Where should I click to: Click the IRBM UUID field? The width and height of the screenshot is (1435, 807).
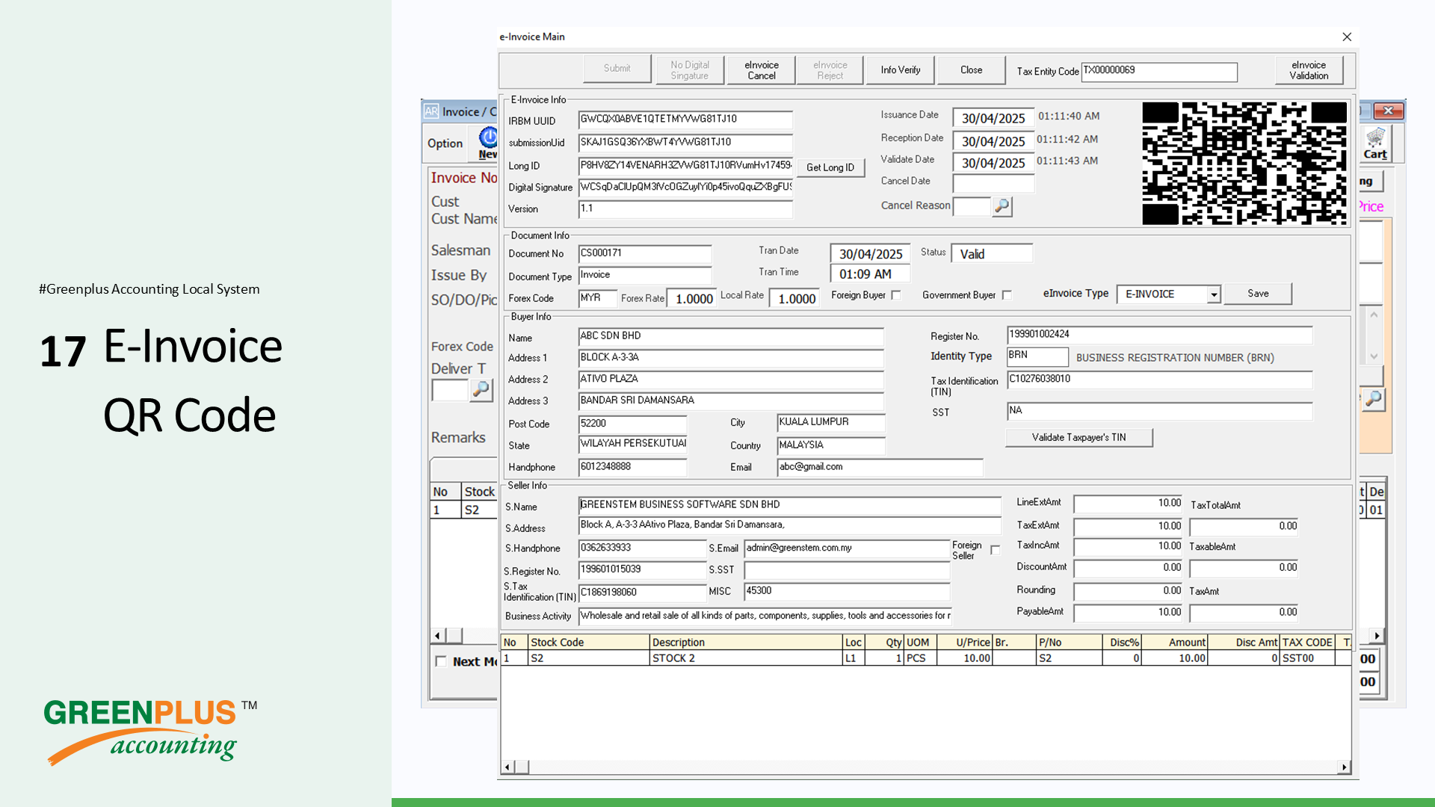(685, 120)
